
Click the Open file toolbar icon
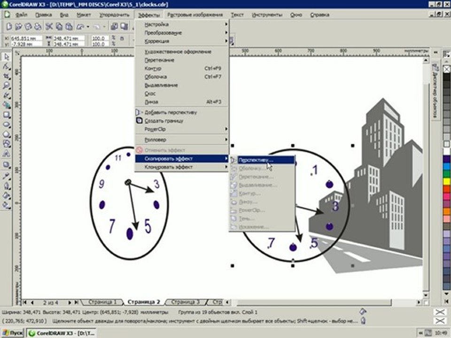click(19, 27)
